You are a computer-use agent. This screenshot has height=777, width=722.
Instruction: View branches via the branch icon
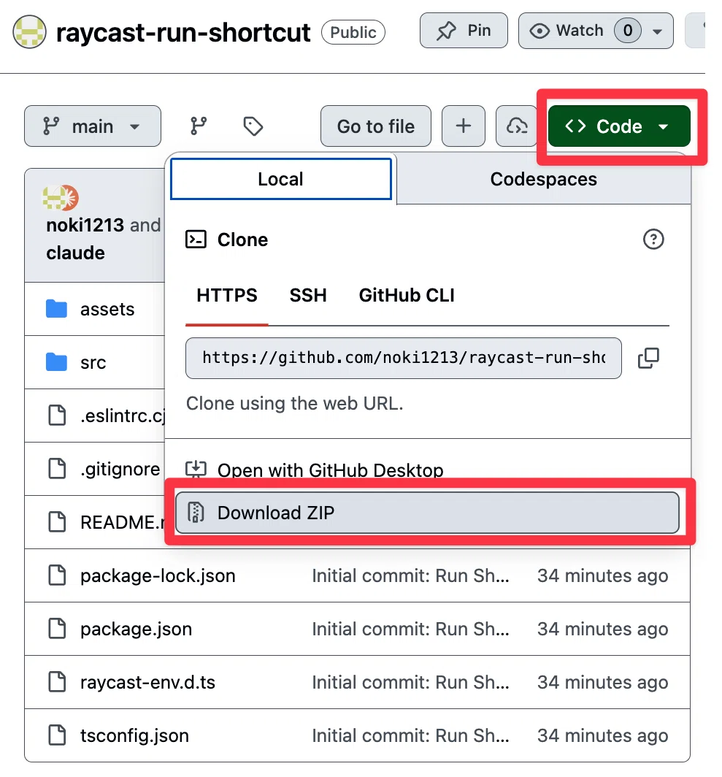click(x=199, y=126)
